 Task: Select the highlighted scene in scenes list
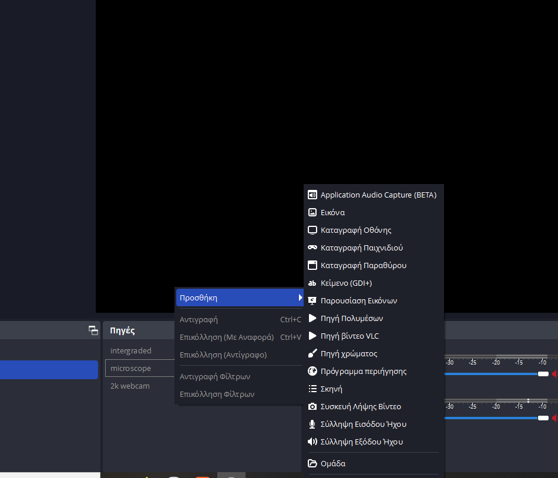(49, 370)
